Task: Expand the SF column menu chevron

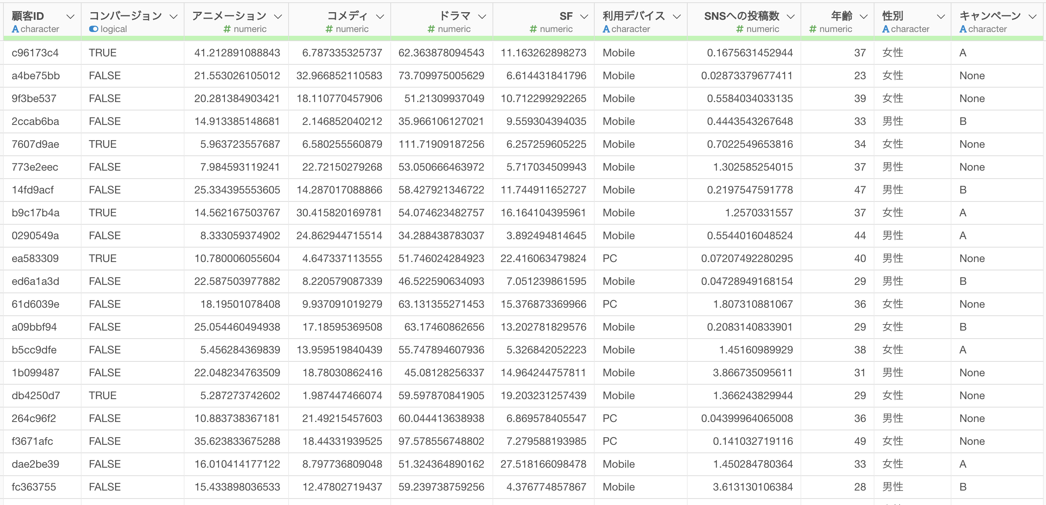Action: point(584,17)
